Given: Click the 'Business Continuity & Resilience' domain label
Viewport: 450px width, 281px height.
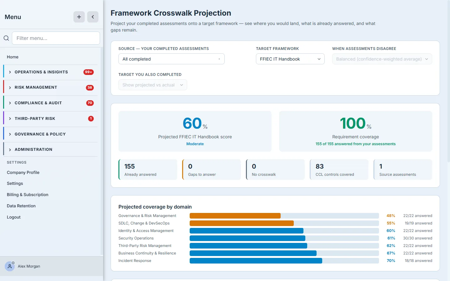Looking at the screenshot, I should (147, 253).
